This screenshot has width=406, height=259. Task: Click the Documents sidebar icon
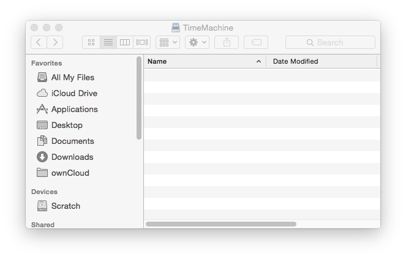42,141
